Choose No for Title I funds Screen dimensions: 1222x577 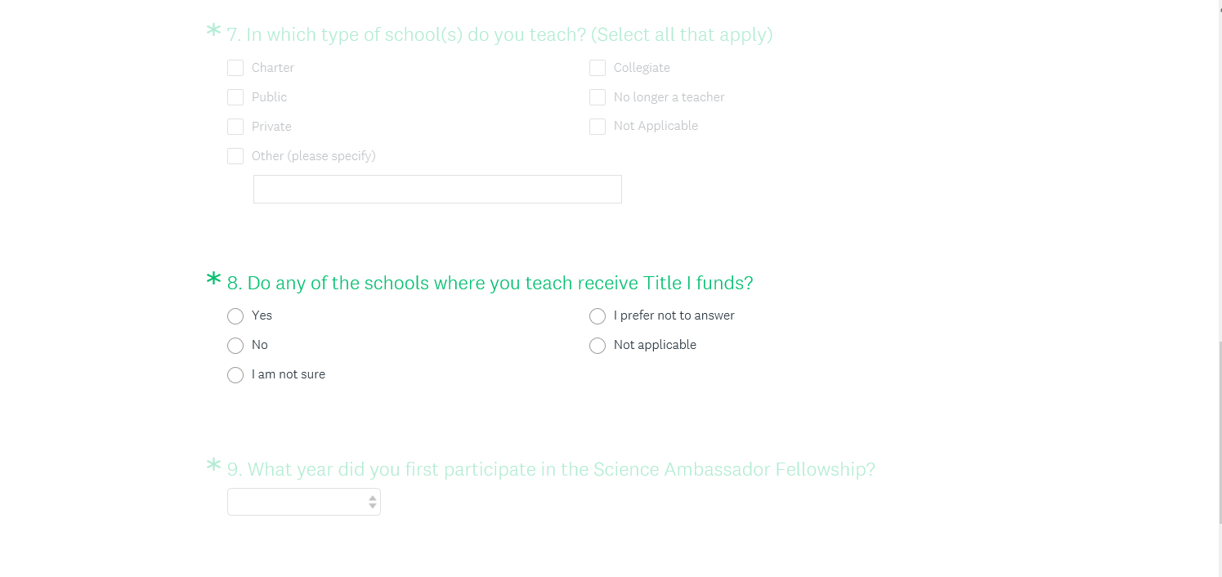[x=235, y=346]
